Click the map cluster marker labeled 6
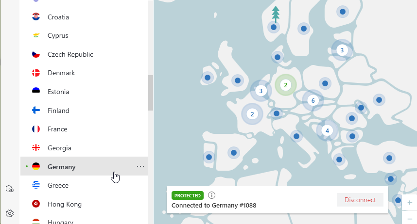 pyautogui.click(x=313, y=101)
